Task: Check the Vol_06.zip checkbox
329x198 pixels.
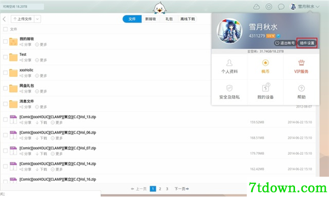Action: point(5,135)
